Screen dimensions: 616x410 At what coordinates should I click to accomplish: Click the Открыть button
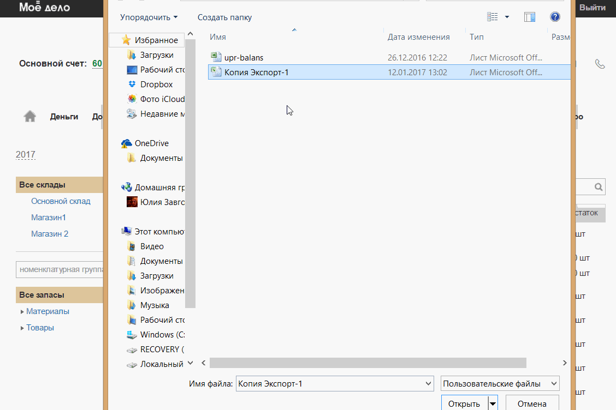pyautogui.click(x=464, y=403)
